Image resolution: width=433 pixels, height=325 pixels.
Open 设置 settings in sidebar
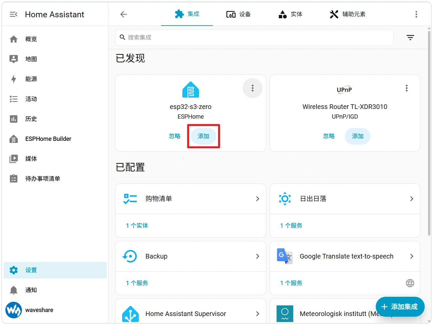click(x=55, y=270)
